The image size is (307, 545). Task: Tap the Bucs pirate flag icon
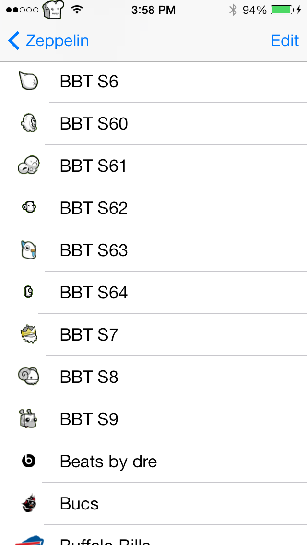pos(29,503)
